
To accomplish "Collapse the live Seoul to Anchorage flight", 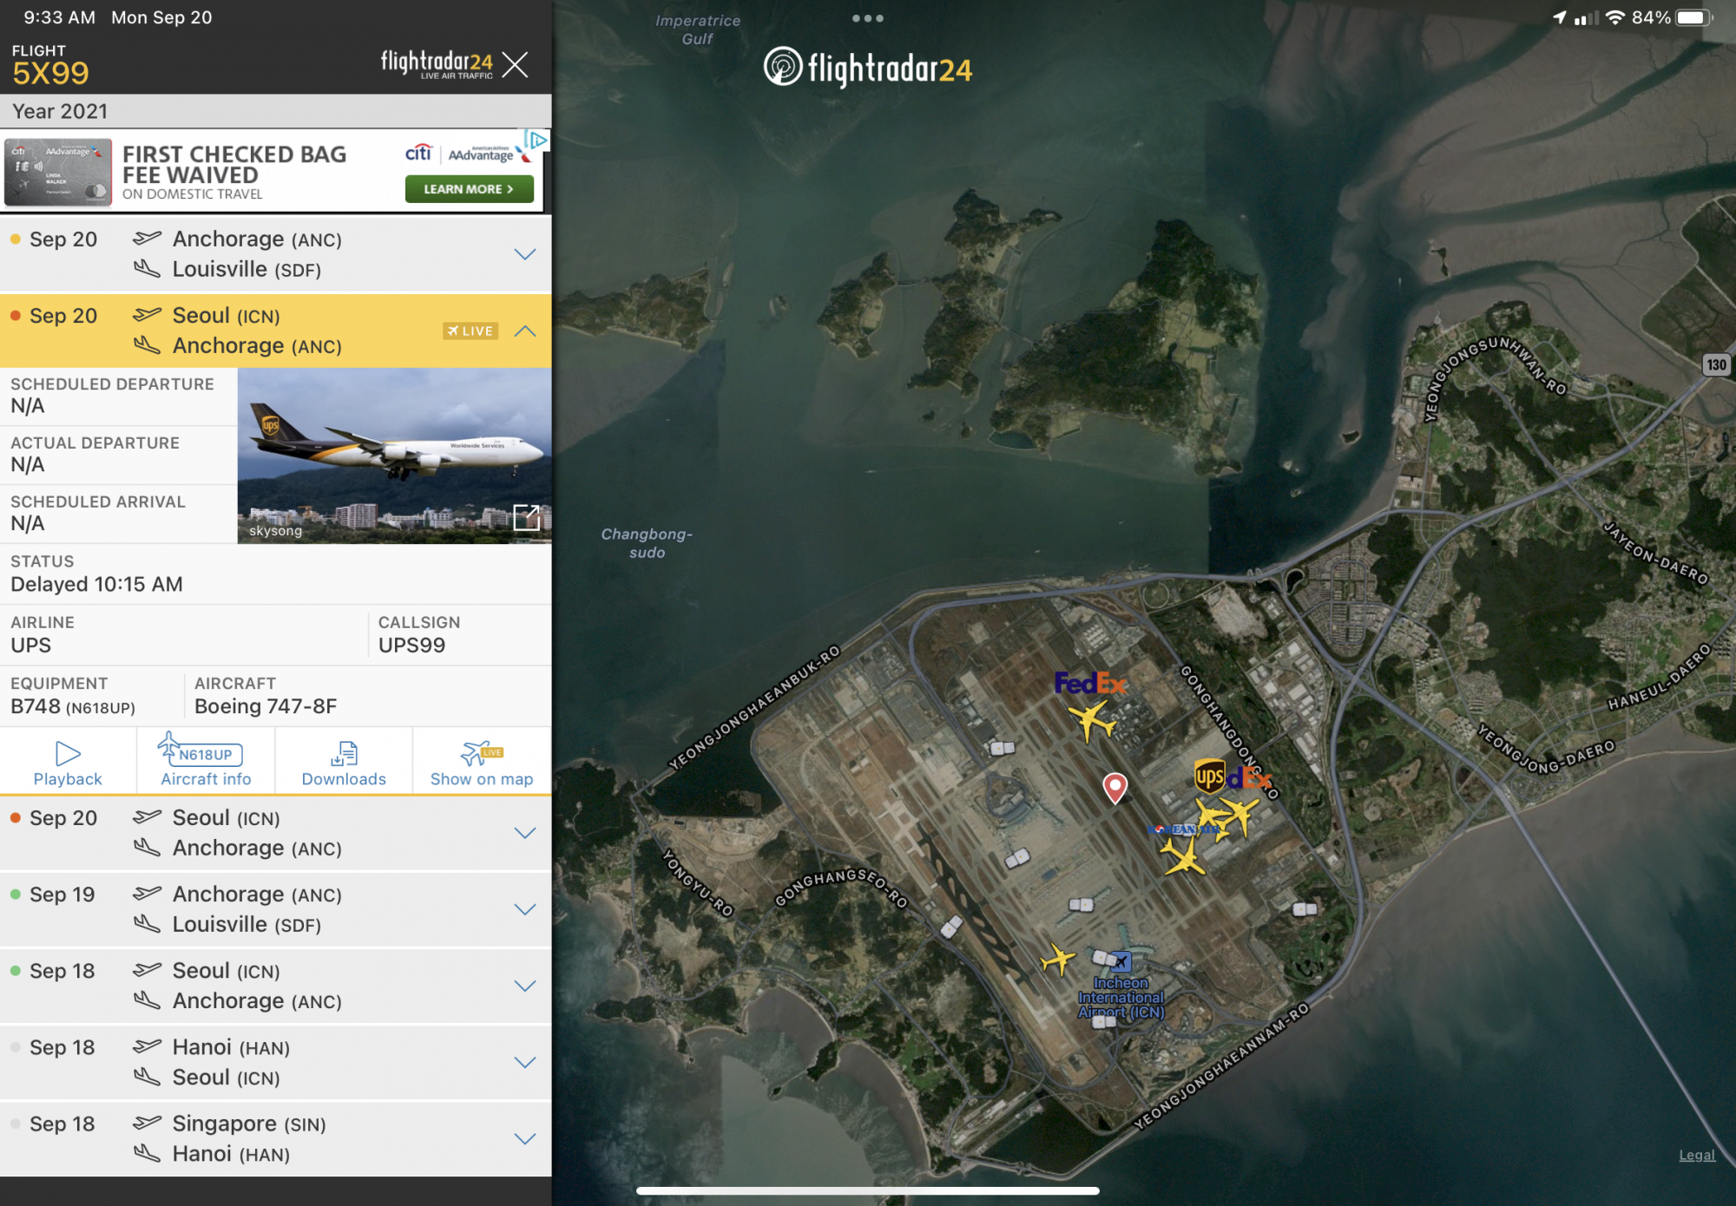I will point(525,331).
